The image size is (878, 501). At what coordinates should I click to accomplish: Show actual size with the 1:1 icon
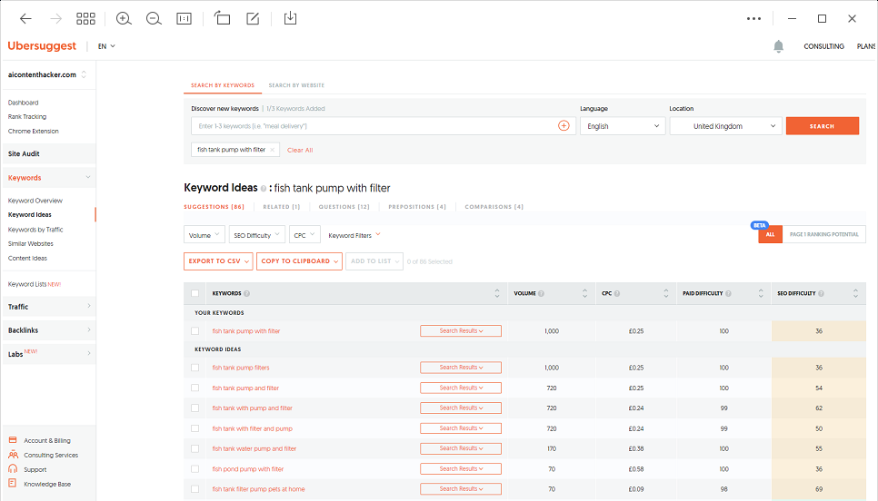[x=184, y=18]
